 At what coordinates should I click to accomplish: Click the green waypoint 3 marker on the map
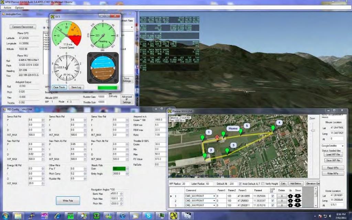(227, 151)
